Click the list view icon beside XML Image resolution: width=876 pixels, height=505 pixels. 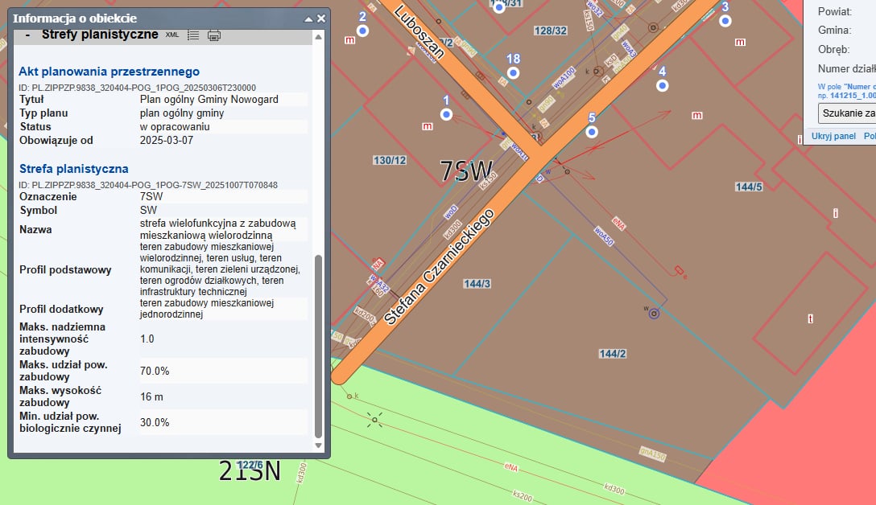click(x=193, y=35)
